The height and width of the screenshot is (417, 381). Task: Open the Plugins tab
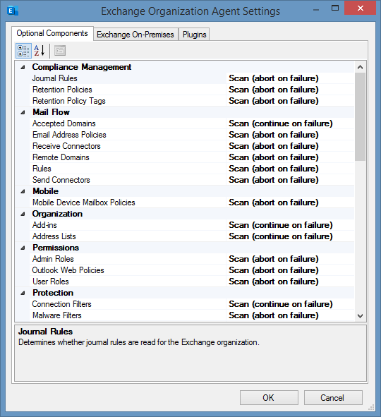pyautogui.click(x=194, y=35)
